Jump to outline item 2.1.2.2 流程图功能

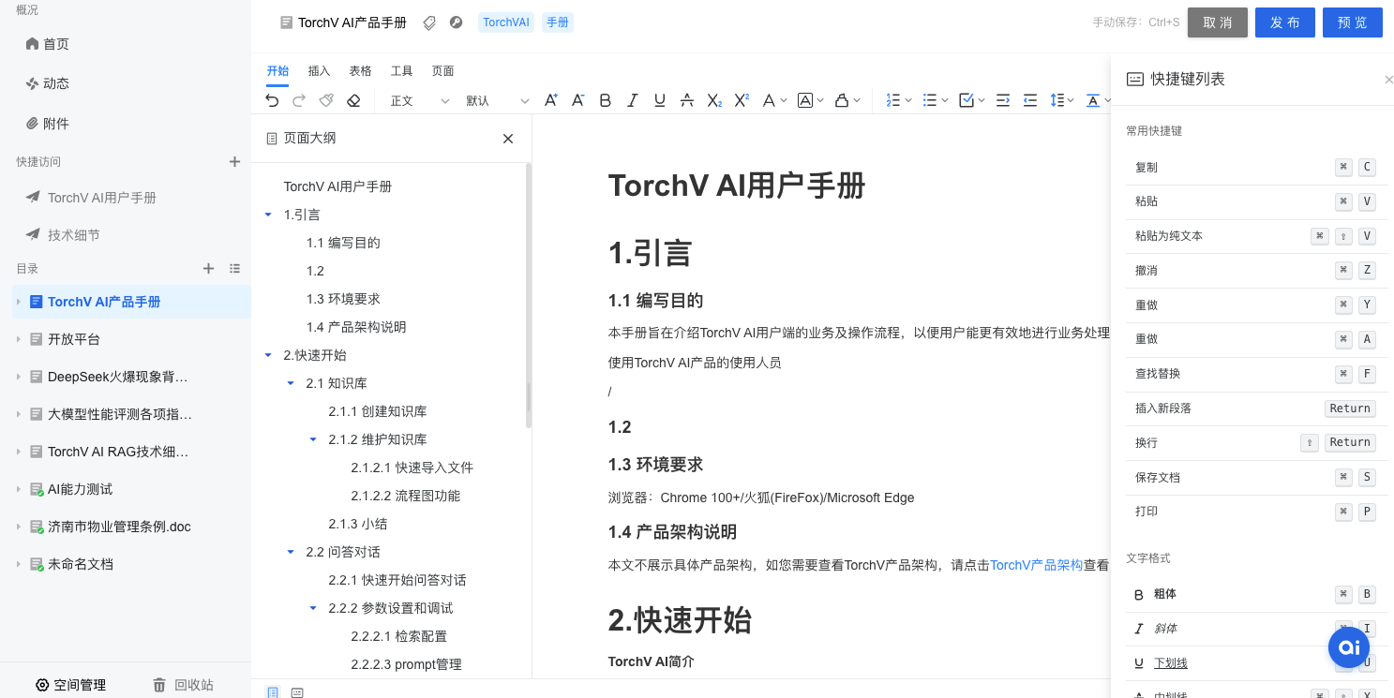click(406, 496)
